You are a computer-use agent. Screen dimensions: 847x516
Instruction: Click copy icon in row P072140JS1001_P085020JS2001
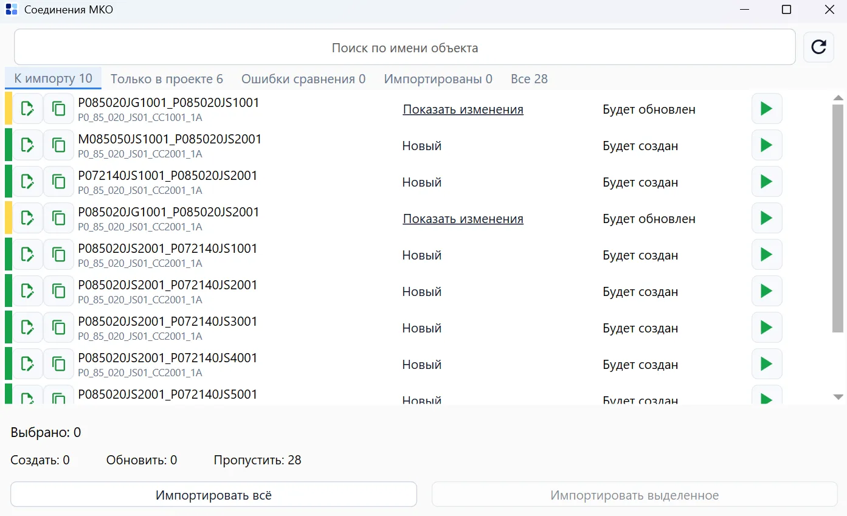click(x=58, y=182)
